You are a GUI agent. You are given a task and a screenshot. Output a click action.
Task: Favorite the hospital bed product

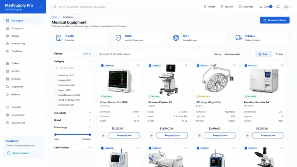pyautogui.click(x=186, y=148)
